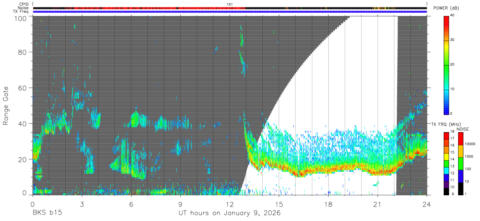Click the hour 24 tick label on time axis
The width and height of the screenshot is (480, 221).
click(x=427, y=204)
